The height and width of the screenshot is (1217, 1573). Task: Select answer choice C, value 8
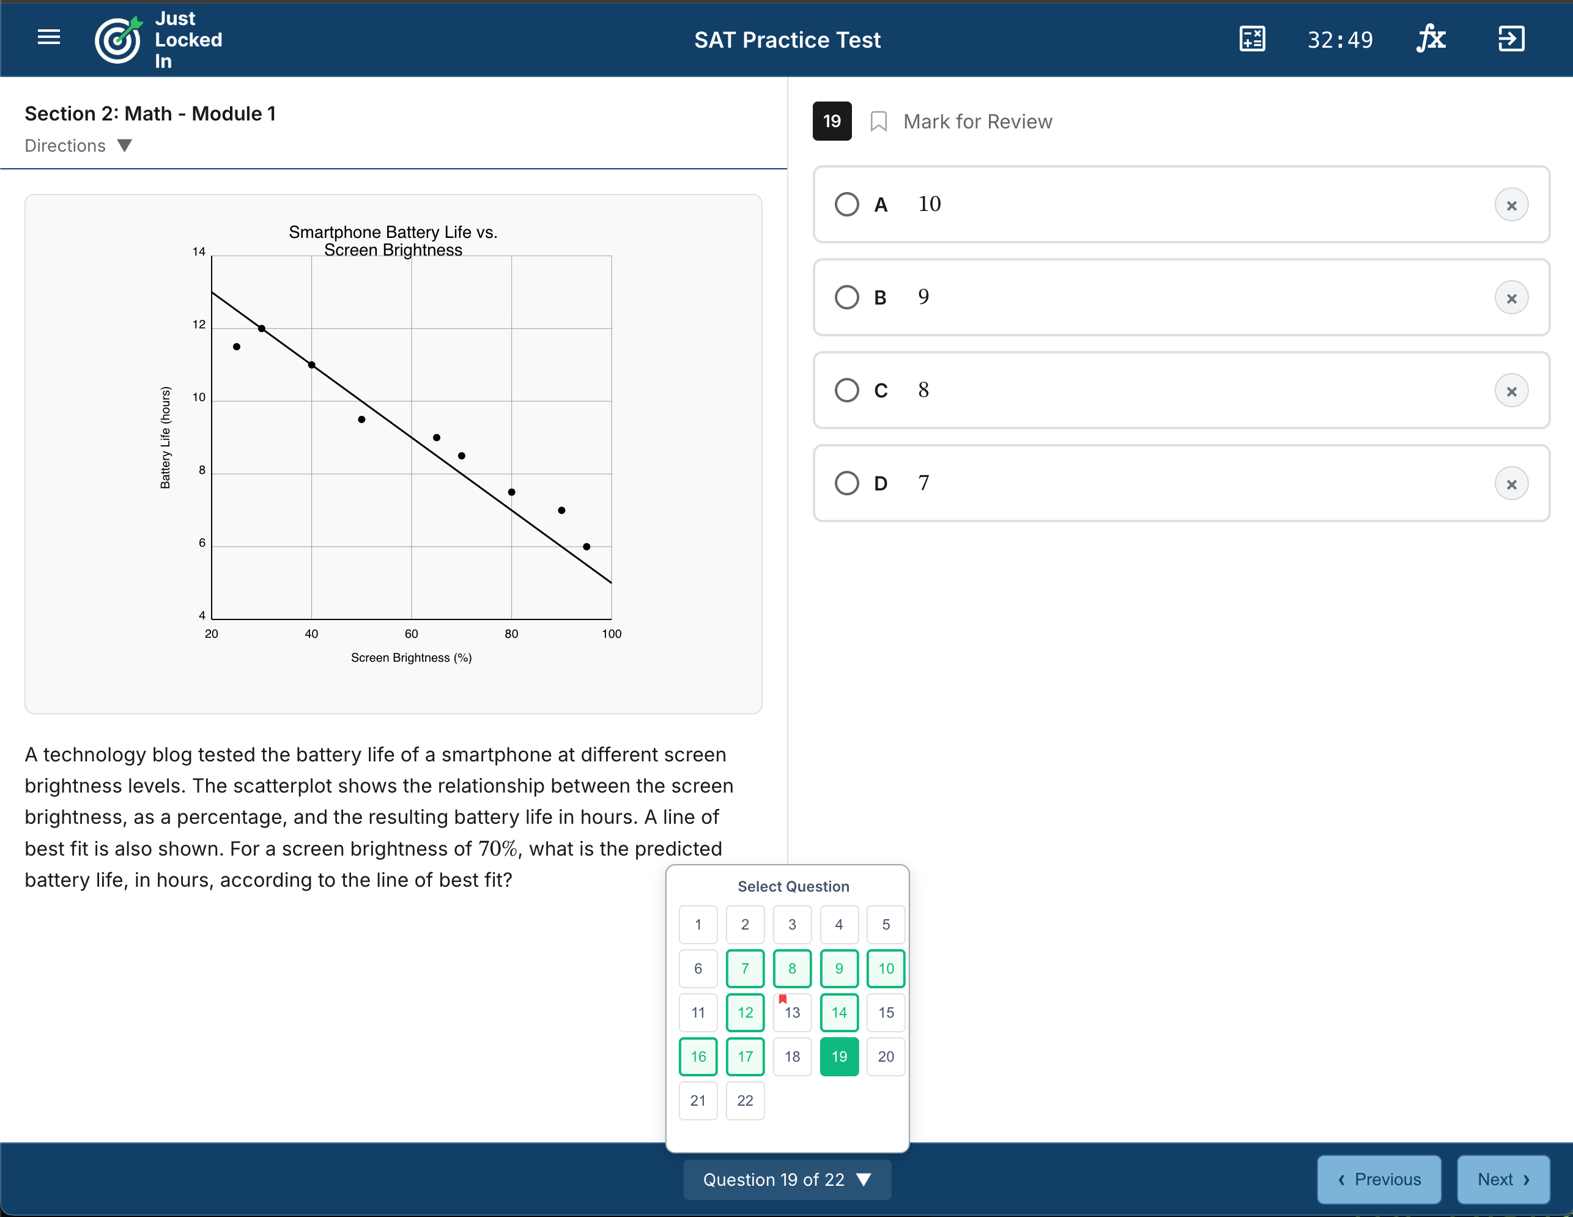(x=847, y=390)
